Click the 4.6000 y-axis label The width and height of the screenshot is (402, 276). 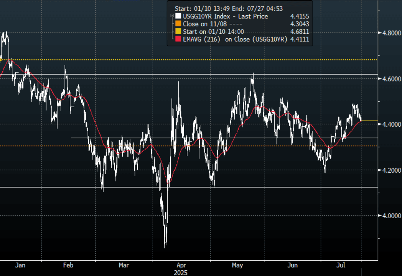tap(387, 79)
